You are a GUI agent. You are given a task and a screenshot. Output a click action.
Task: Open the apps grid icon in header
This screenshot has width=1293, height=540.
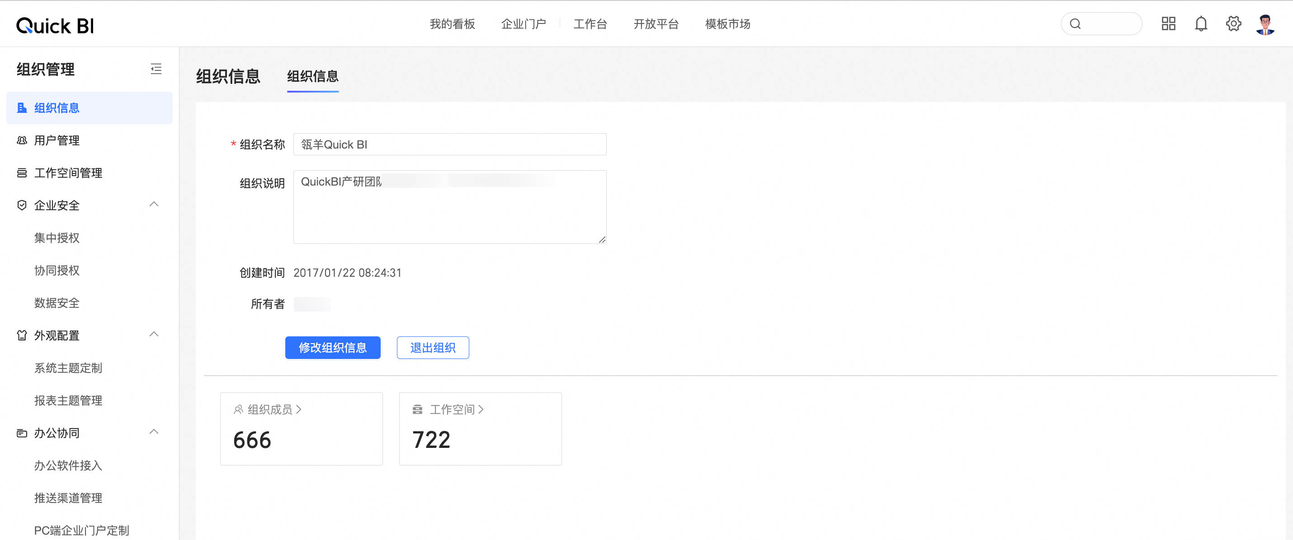tap(1168, 23)
